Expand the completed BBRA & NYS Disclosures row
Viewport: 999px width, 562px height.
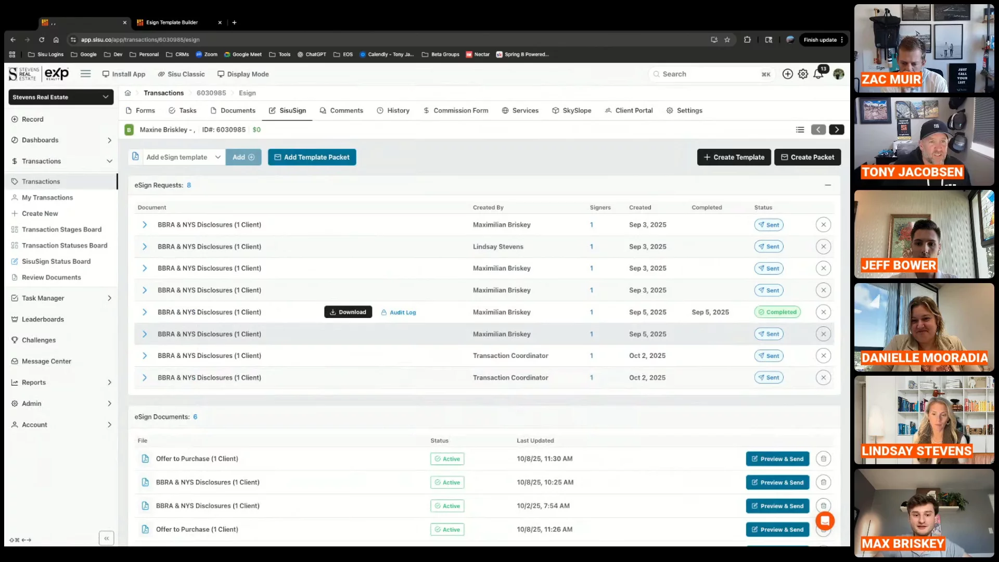coord(145,312)
